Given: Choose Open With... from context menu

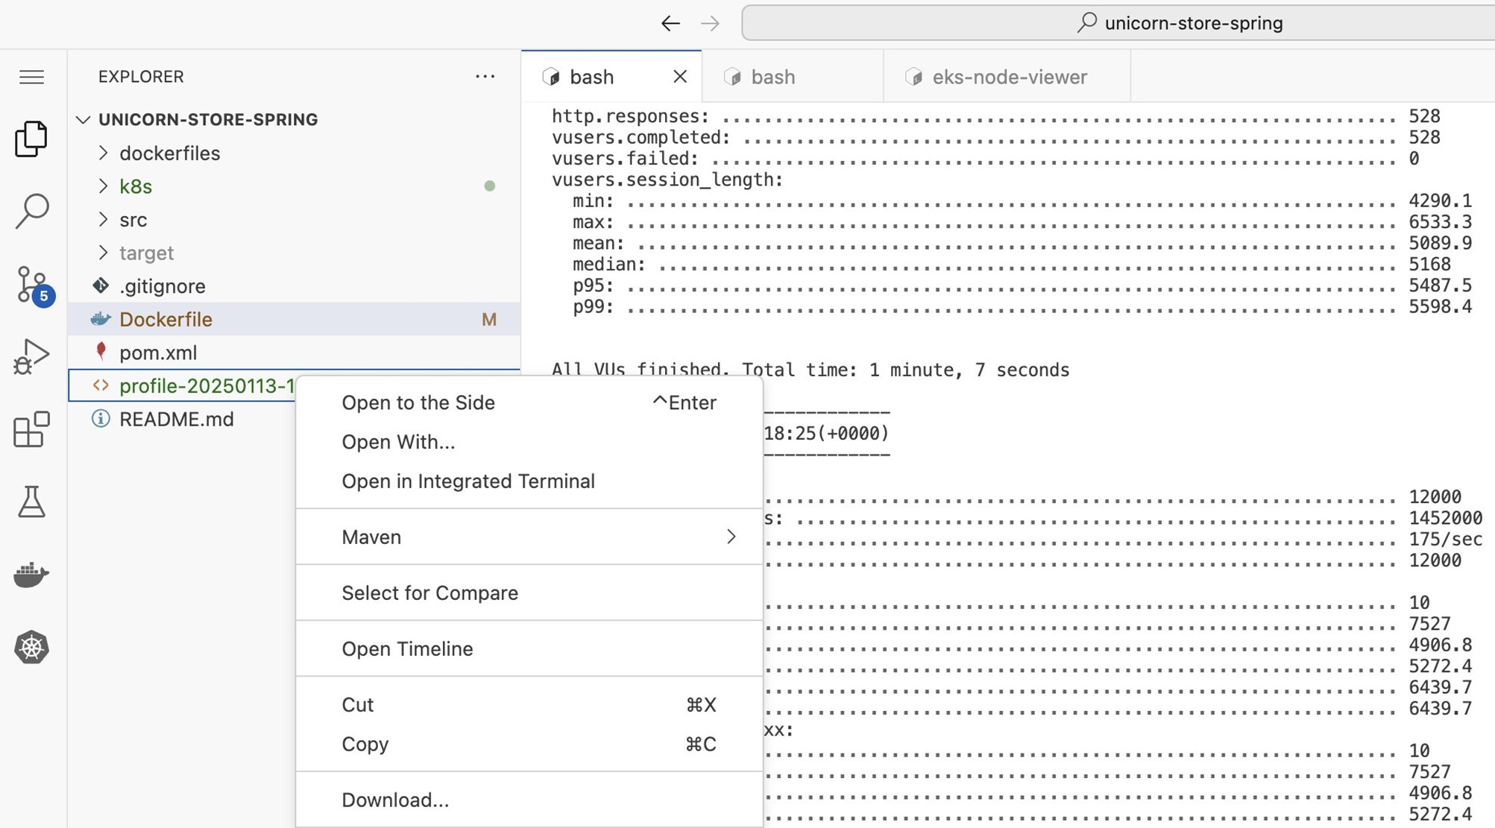Looking at the screenshot, I should 529,442.
